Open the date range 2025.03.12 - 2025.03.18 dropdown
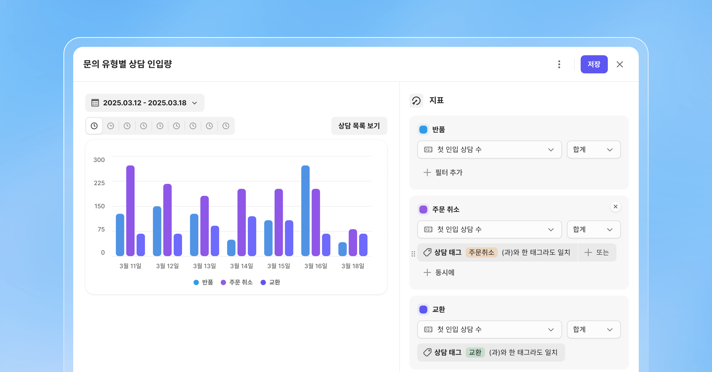Screen dimensions: 712x372 [x=144, y=103]
